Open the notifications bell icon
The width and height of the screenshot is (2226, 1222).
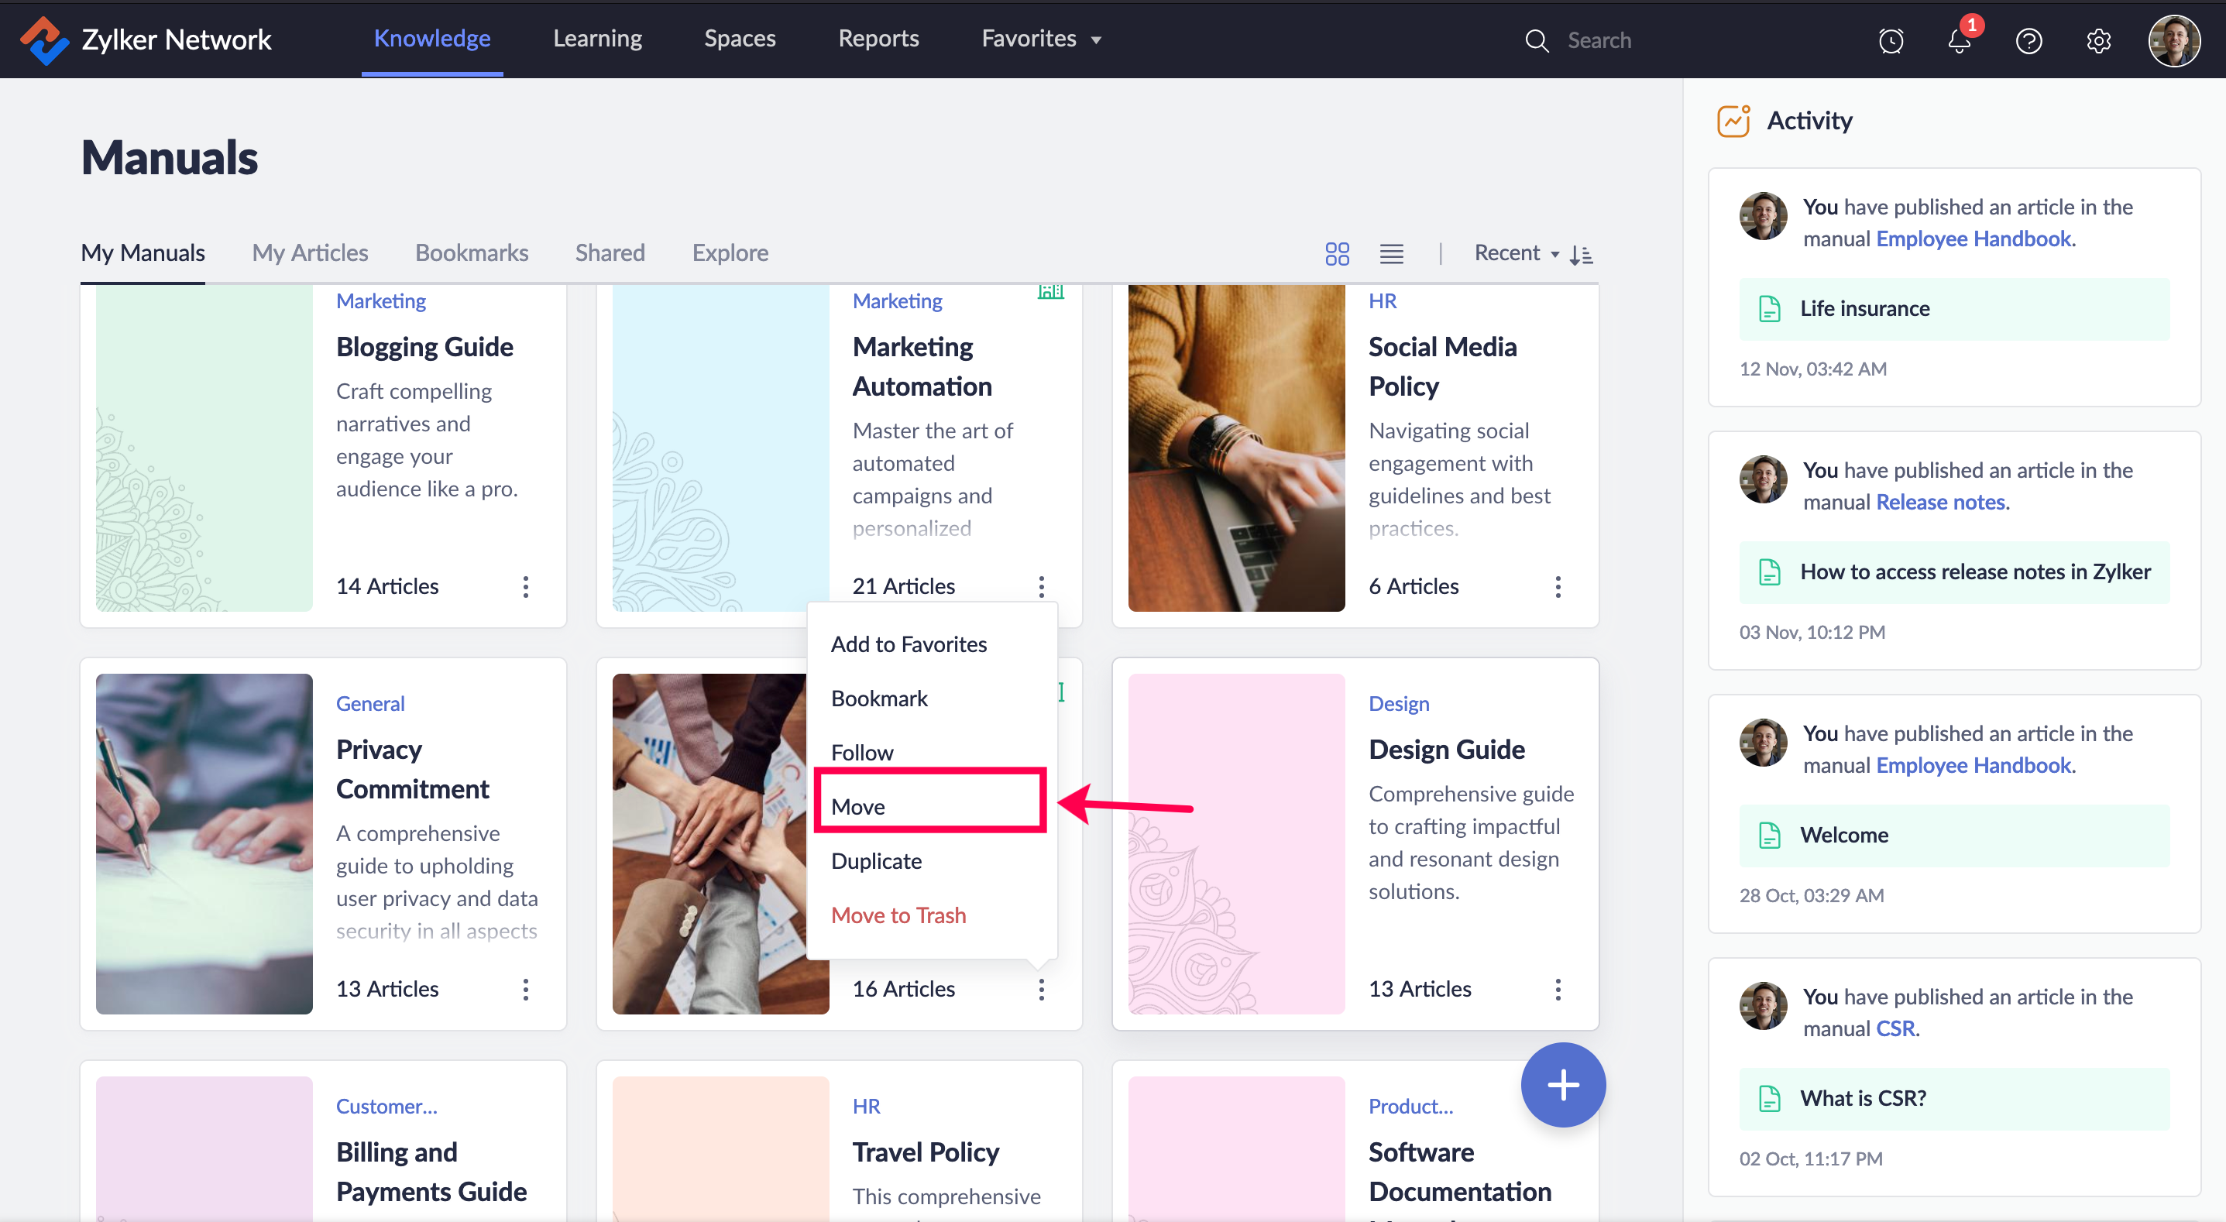[x=1959, y=40]
